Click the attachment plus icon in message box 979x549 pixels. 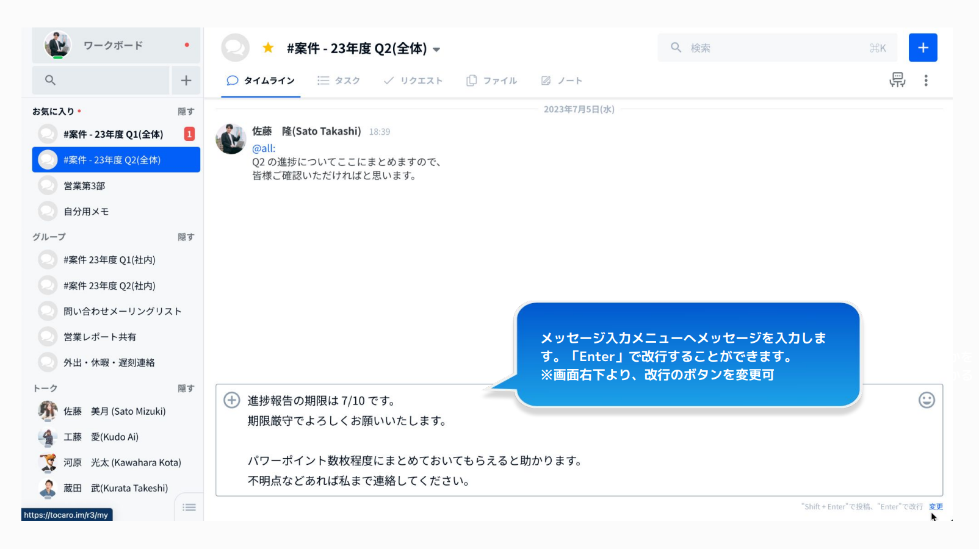click(x=232, y=400)
